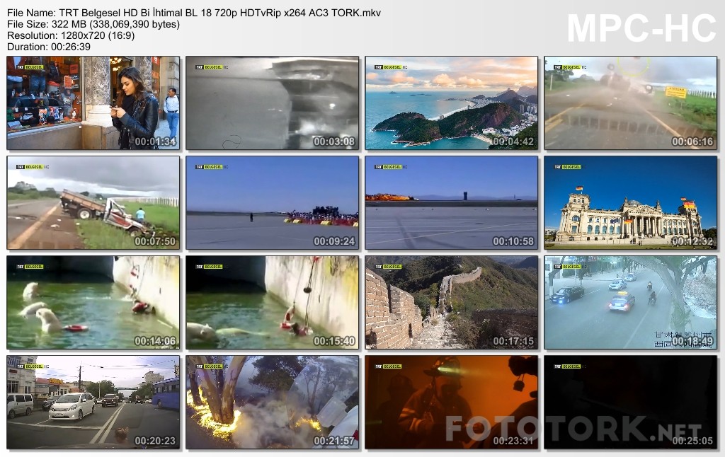This screenshot has width=725, height=457.
Task: Open the coastal island thumbnail at 00:04:42
Action: coord(451,103)
